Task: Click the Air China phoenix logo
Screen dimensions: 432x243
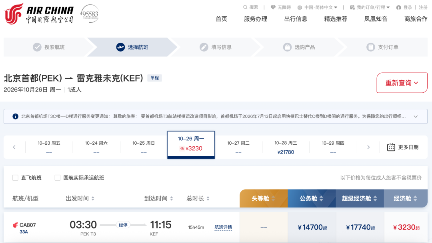Action: point(14,14)
